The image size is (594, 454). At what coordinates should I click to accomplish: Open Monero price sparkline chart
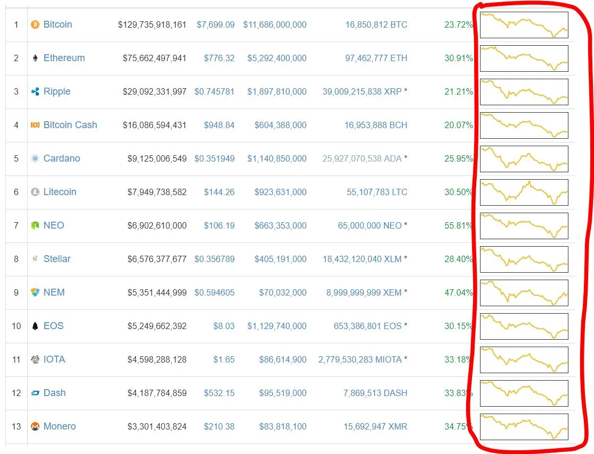click(x=524, y=427)
